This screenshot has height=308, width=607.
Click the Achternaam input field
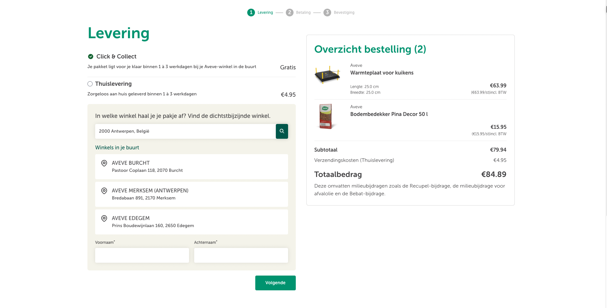[x=241, y=255]
